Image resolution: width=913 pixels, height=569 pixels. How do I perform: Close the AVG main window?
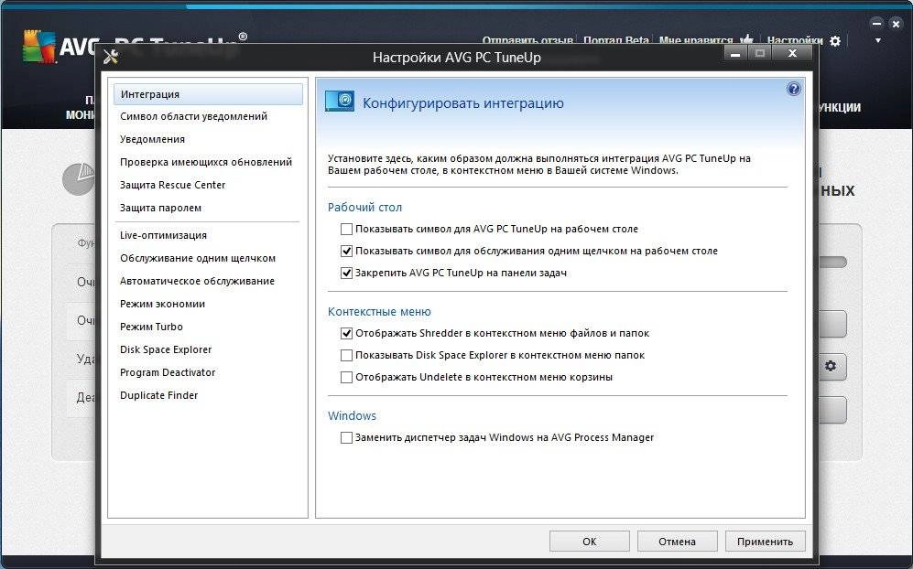click(896, 23)
